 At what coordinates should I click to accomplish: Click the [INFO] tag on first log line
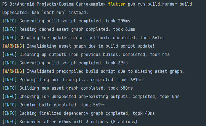point(10,21)
